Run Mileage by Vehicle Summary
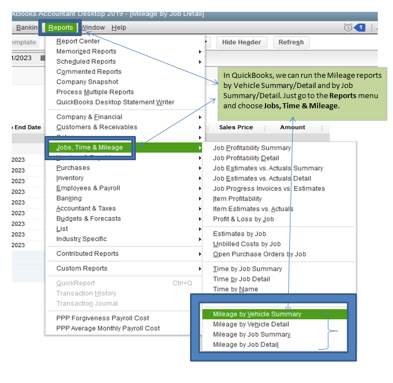Screen dimensions: 393x383 [x=275, y=314]
